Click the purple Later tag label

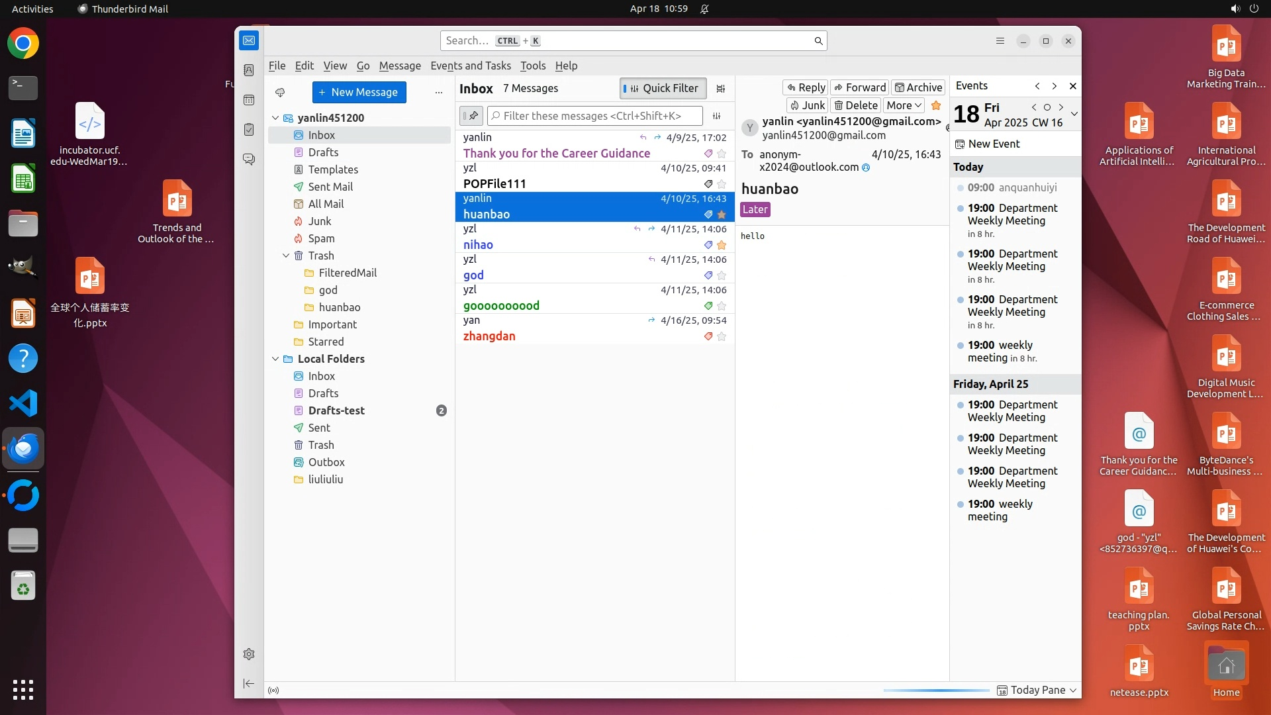click(x=755, y=210)
